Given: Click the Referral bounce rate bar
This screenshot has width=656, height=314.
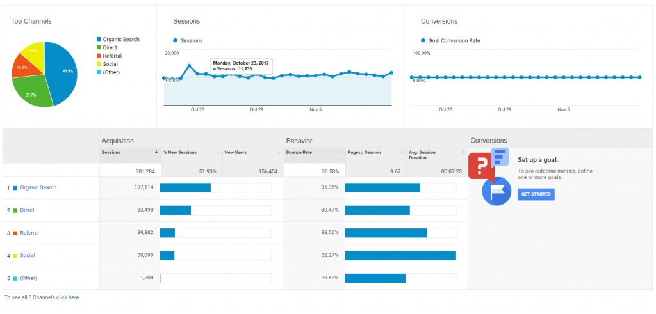Looking at the screenshot, I should [x=386, y=233].
